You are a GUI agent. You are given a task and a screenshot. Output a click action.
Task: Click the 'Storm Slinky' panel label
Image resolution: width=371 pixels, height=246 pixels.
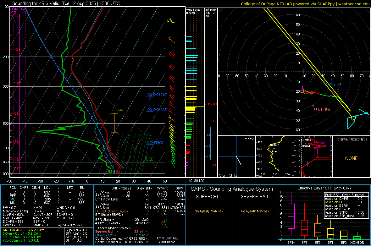(x=228, y=175)
